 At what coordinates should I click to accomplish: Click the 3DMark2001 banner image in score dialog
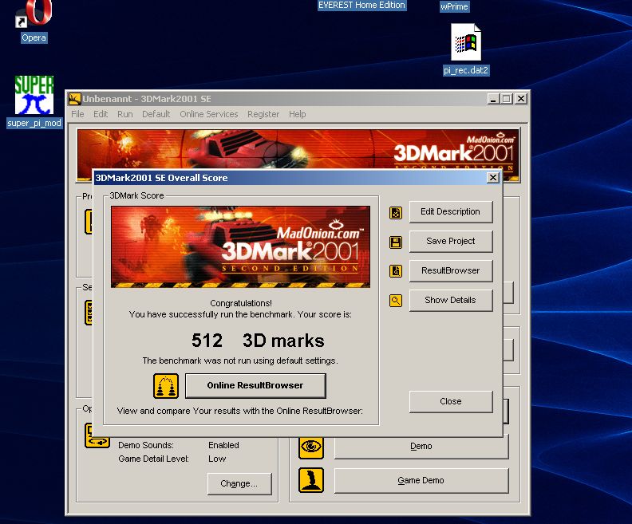pos(241,247)
